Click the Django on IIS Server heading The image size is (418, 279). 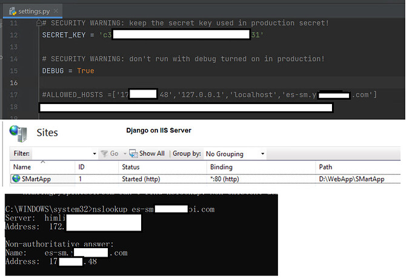159,131
